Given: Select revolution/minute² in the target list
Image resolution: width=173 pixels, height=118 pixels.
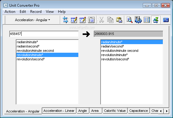Looking at the screenshot, I should (x=132, y=55).
